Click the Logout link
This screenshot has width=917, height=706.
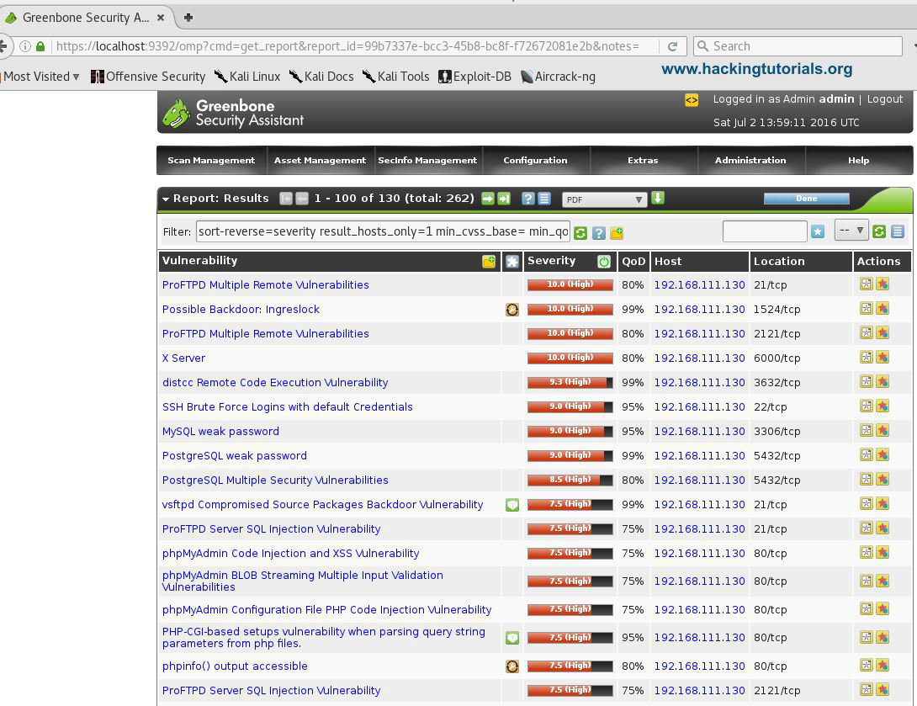(x=885, y=98)
